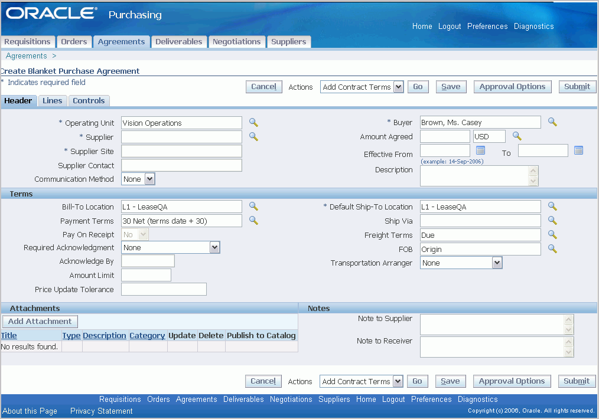The image size is (599, 419).
Task: Open Privacy Statement link
Action: pyautogui.click(x=101, y=411)
